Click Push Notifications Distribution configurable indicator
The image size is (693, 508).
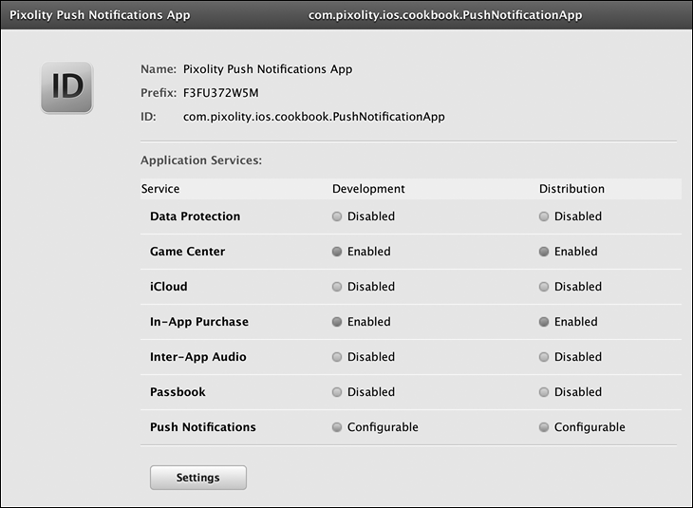click(x=544, y=427)
